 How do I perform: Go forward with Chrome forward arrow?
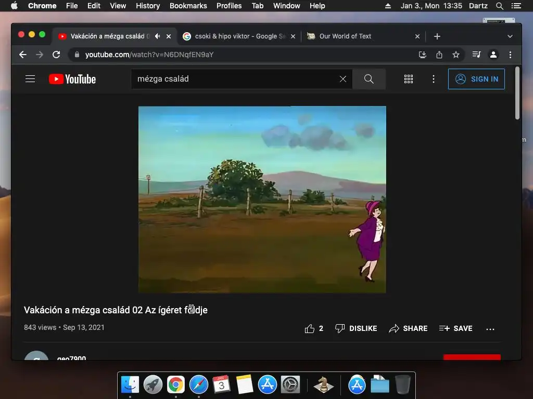pyautogui.click(x=40, y=55)
